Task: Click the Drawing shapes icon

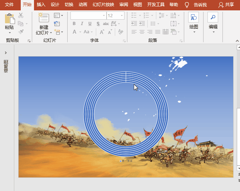Action: tap(194, 17)
